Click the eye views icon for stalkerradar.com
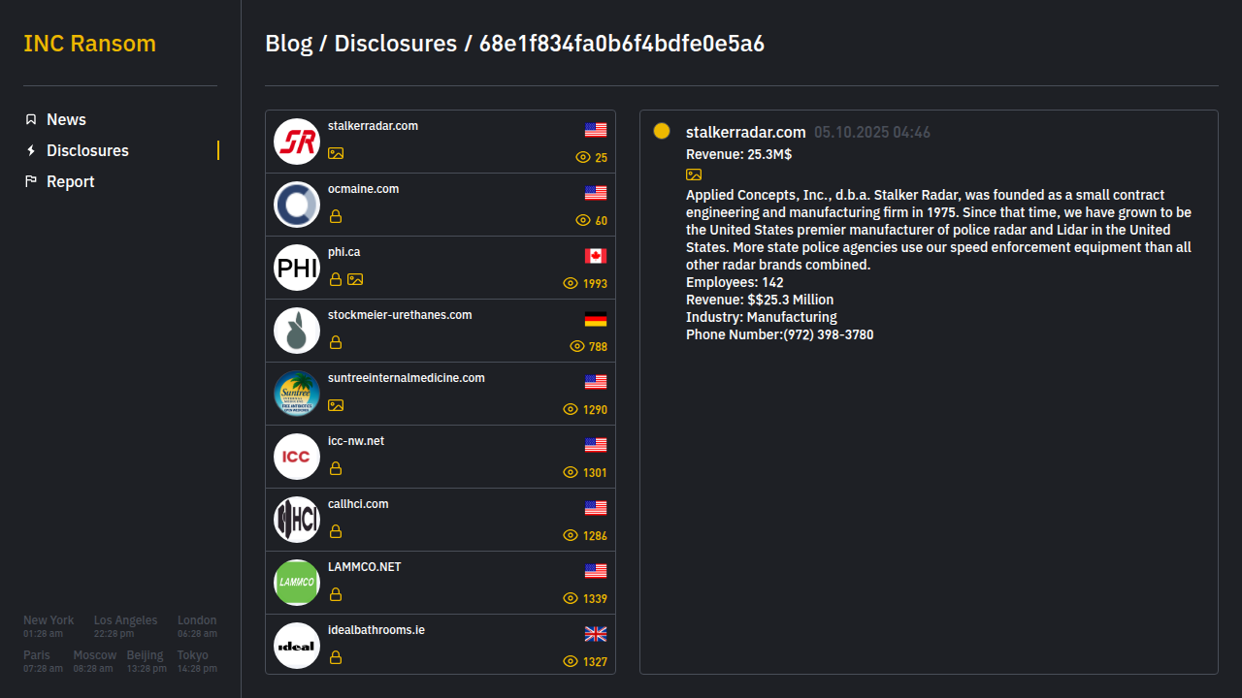 click(583, 157)
